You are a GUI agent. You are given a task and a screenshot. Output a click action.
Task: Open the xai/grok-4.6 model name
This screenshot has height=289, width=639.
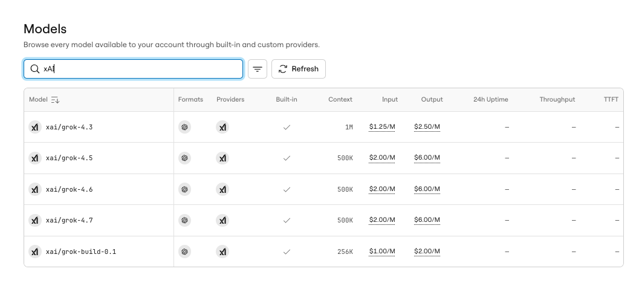coord(70,189)
